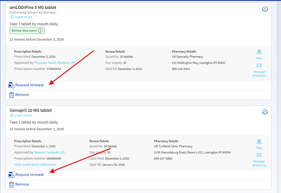View the Physician Family Medicine, MD profile
The width and height of the screenshot is (281, 193).
[55, 63]
